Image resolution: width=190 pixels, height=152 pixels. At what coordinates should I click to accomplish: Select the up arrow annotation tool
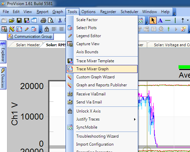183,20
